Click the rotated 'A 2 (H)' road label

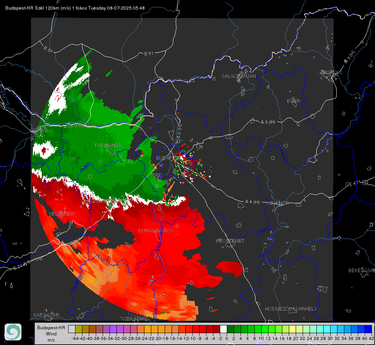pyautogui.click(x=179, y=132)
